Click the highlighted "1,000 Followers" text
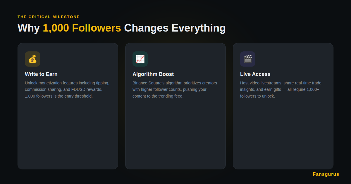The image size is (351, 184). point(82,28)
